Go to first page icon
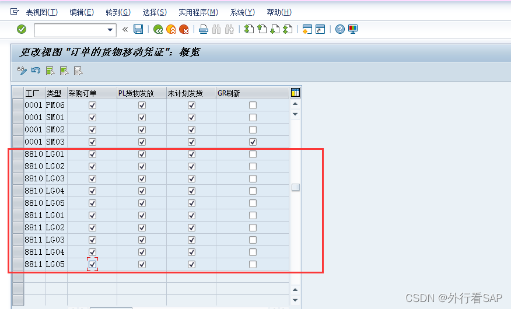The image size is (511, 309). click(249, 29)
